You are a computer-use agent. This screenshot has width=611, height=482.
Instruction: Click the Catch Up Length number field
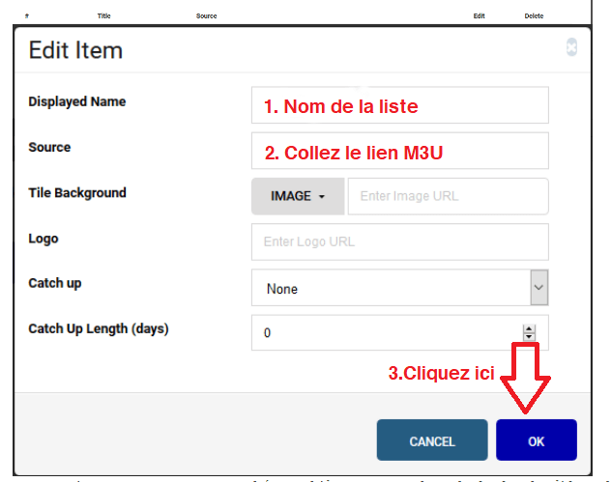click(387, 332)
